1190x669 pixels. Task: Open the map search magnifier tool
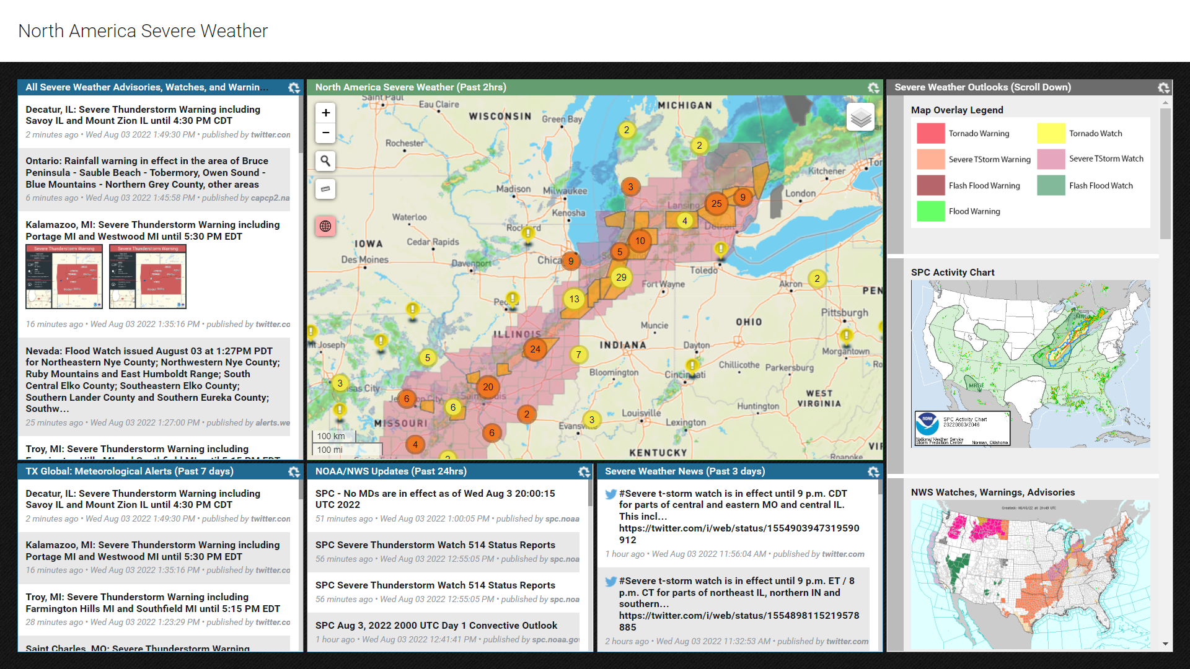(x=325, y=161)
